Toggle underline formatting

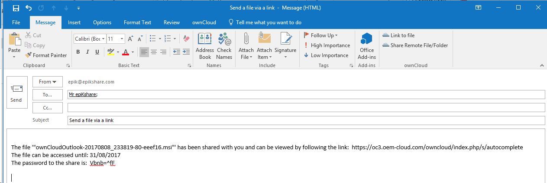97,52
